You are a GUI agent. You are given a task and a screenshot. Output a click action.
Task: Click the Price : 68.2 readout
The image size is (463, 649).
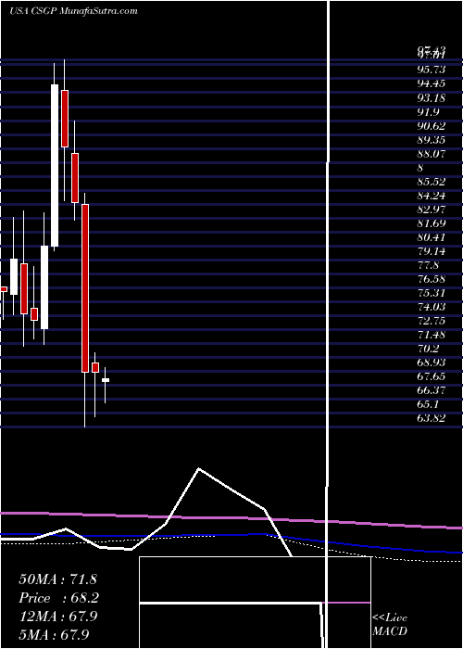click(x=59, y=598)
